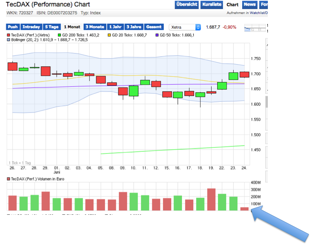Switch to the 3 Jahre timeframe
This screenshot has width=315, height=246.
(134, 27)
